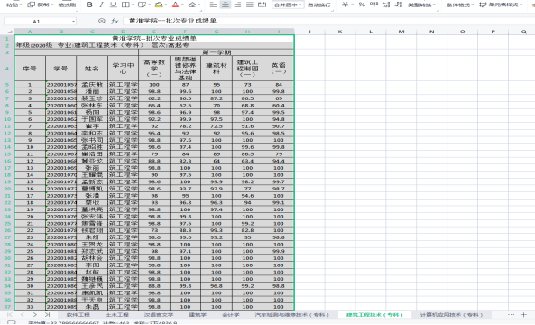This screenshot has width=535, height=325.
Task: Click the zoom magnifier beside formula bar
Action: coord(102,21)
